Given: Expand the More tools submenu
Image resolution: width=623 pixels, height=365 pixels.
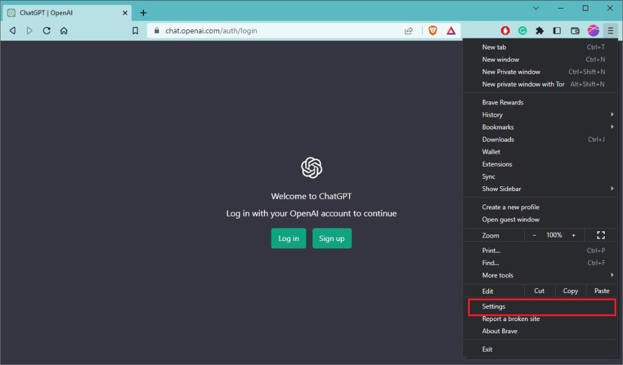Looking at the screenshot, I should (497, 275).
